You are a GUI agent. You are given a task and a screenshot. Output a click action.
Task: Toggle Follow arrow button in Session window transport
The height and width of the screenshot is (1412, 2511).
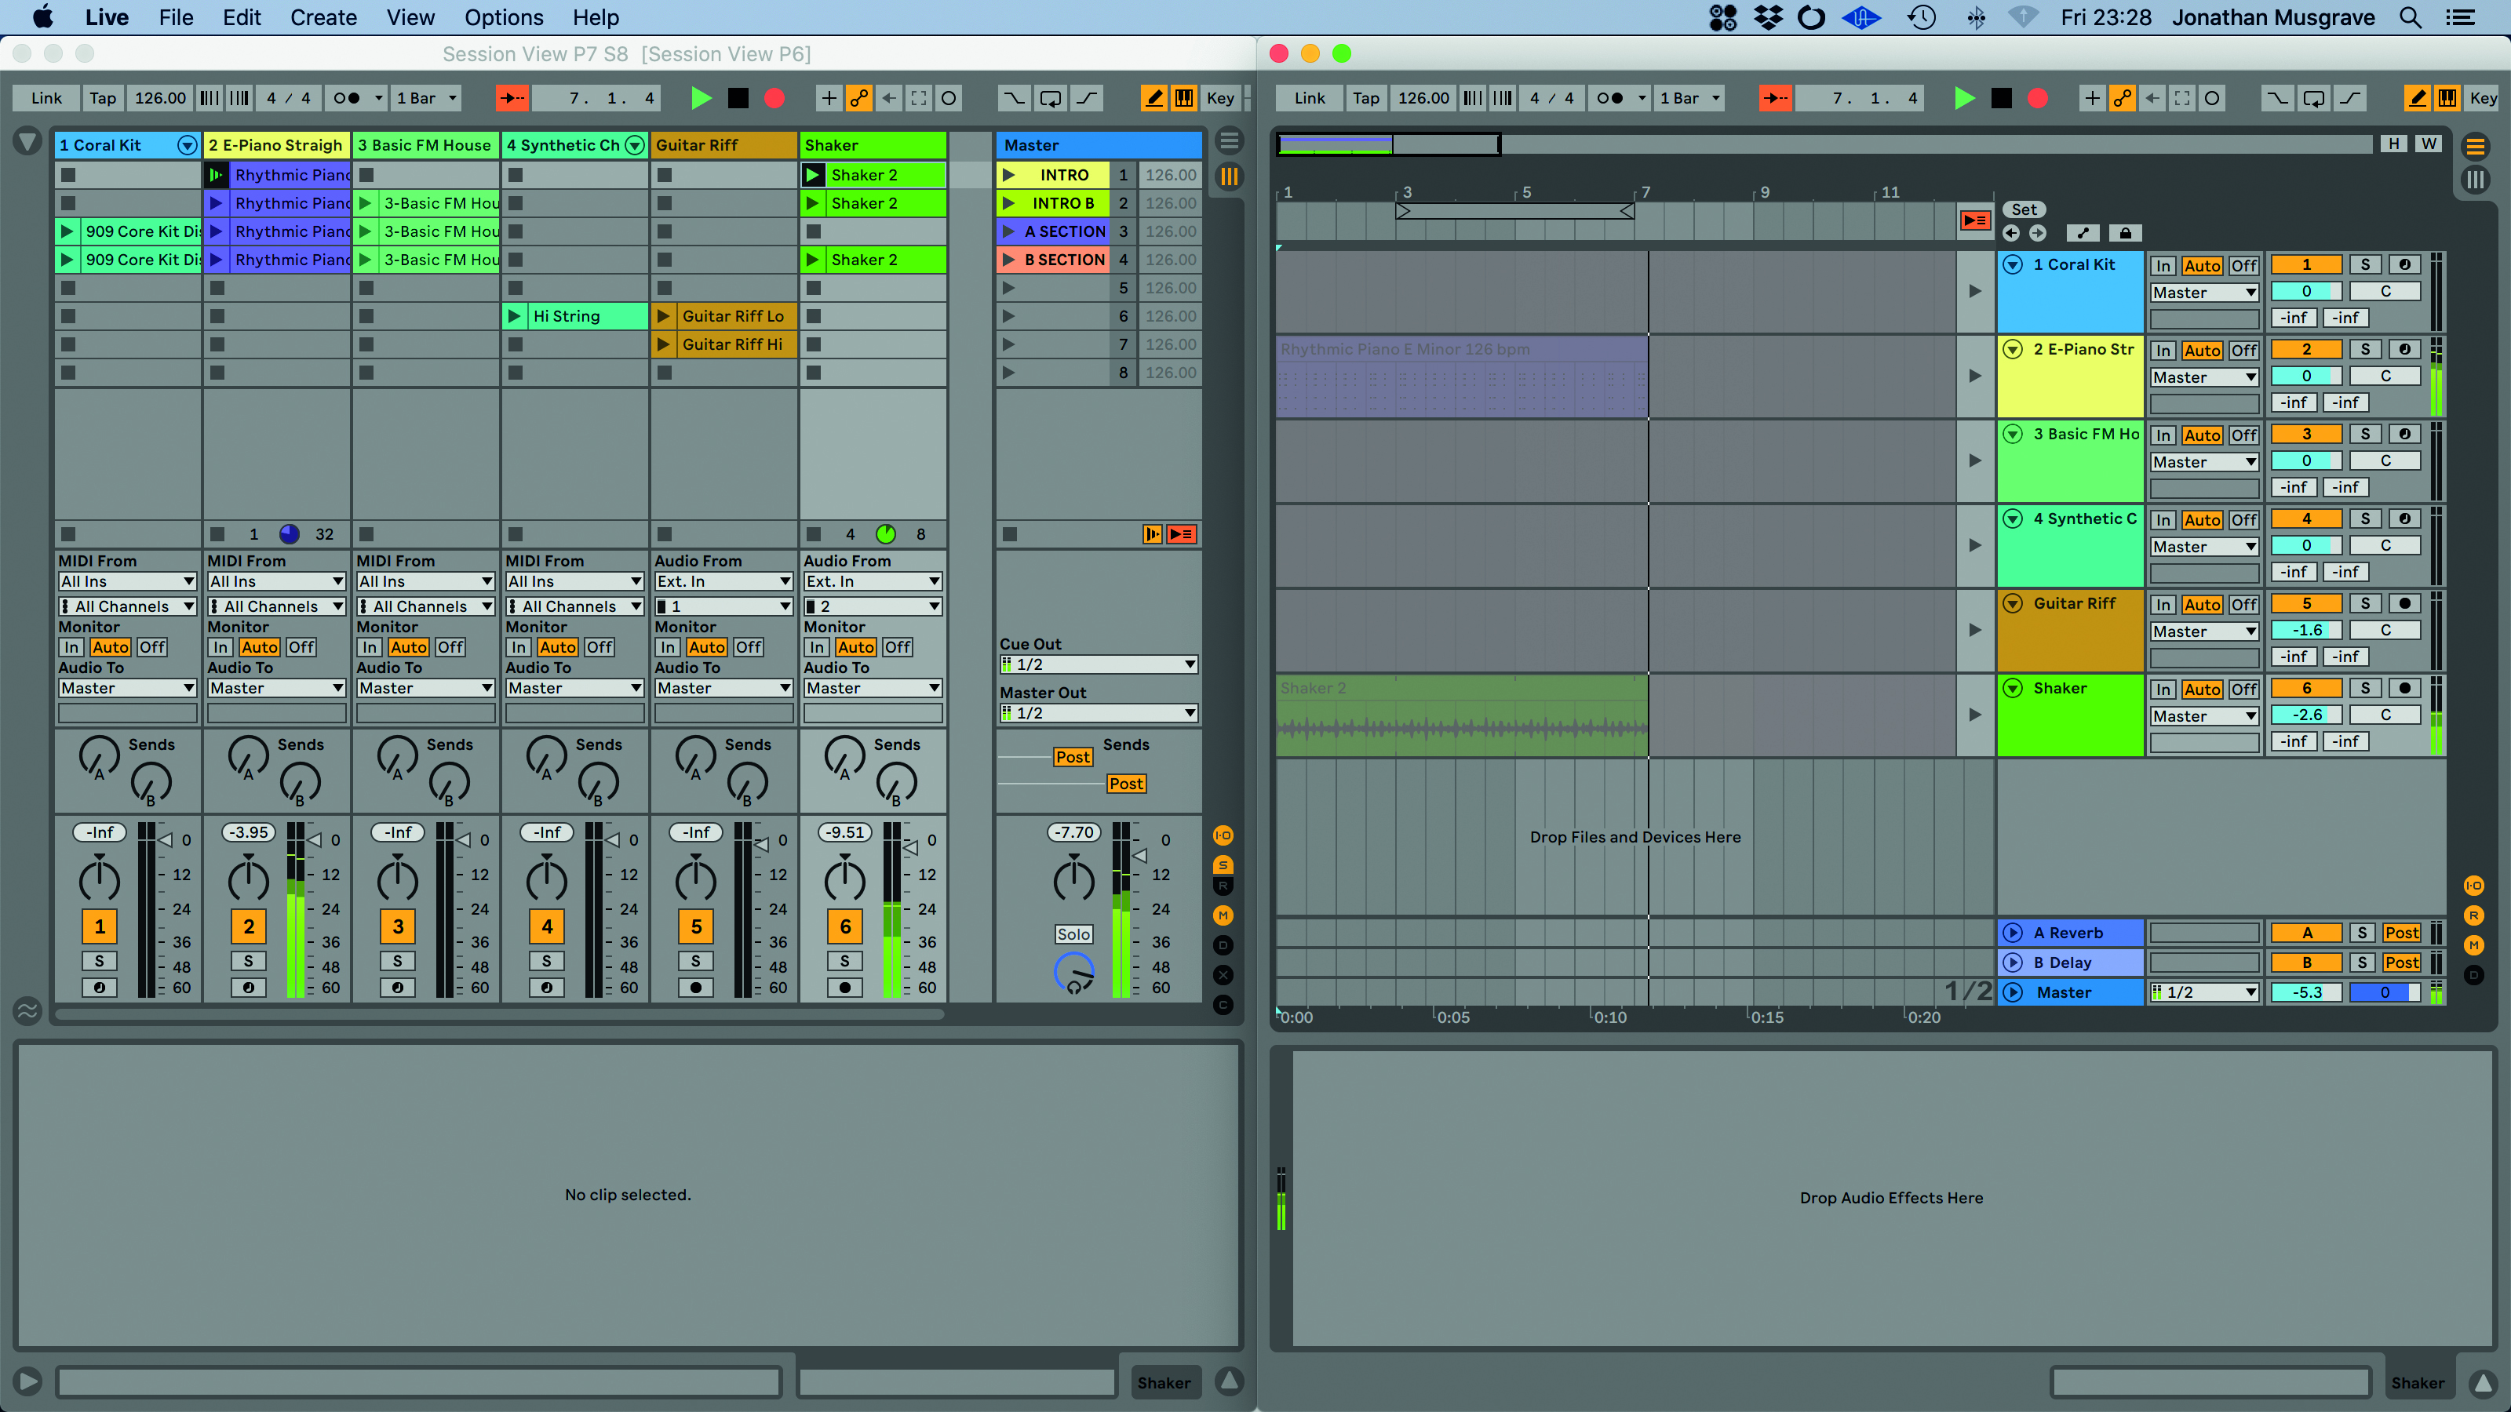(511, 97)
